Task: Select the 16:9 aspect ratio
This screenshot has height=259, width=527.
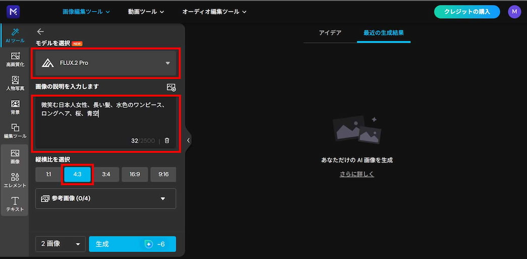Action: click(x=135, y=174)
